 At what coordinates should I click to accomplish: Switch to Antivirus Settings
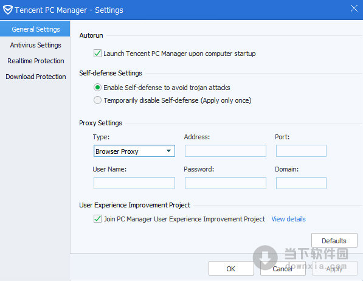pyautogui.click(x=35, y=45)
